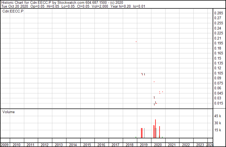Image resolution: width=226 pixels, height=147 pixels.
Task: Click the 0.225 price axis label
Action: (x=218, y=33)
